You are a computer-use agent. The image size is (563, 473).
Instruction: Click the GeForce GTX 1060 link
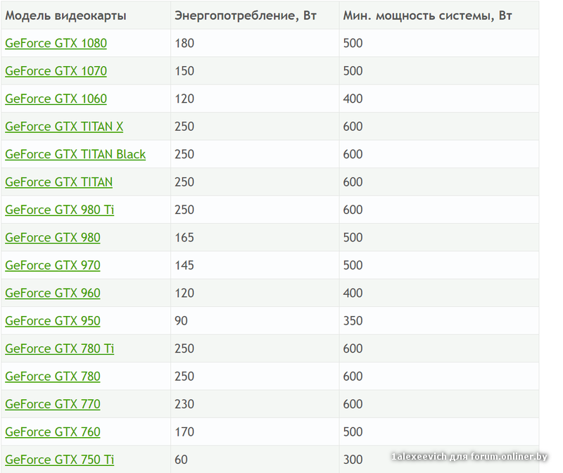(56, 99)
